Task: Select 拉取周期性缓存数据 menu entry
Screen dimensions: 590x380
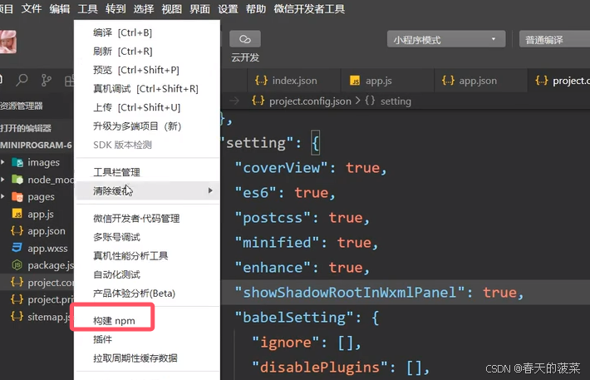Action: pos(147,358)
